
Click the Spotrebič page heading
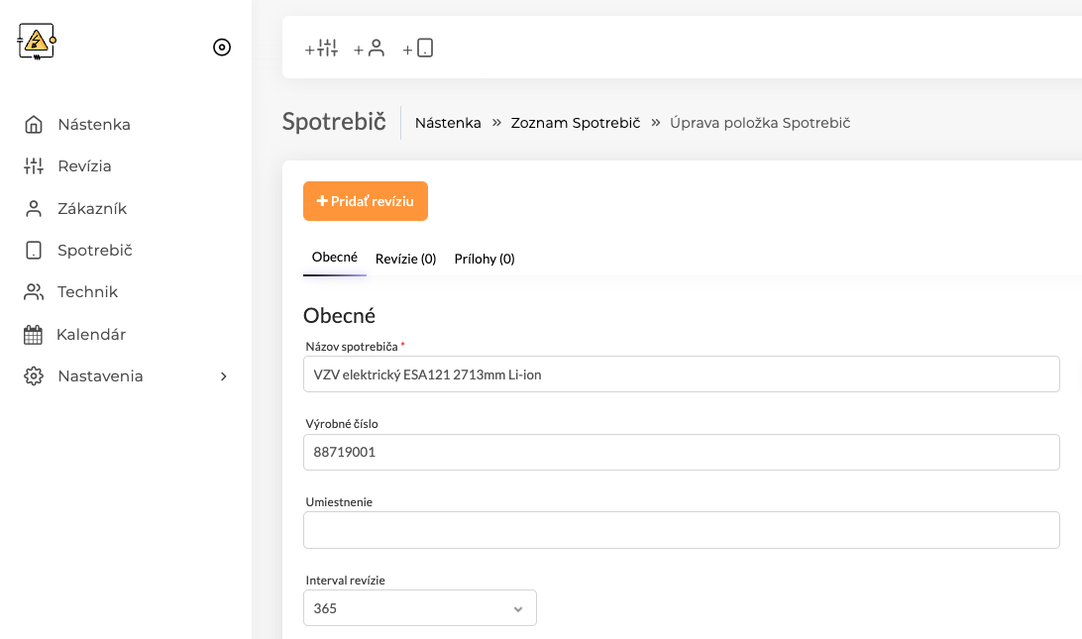(334, 122)
